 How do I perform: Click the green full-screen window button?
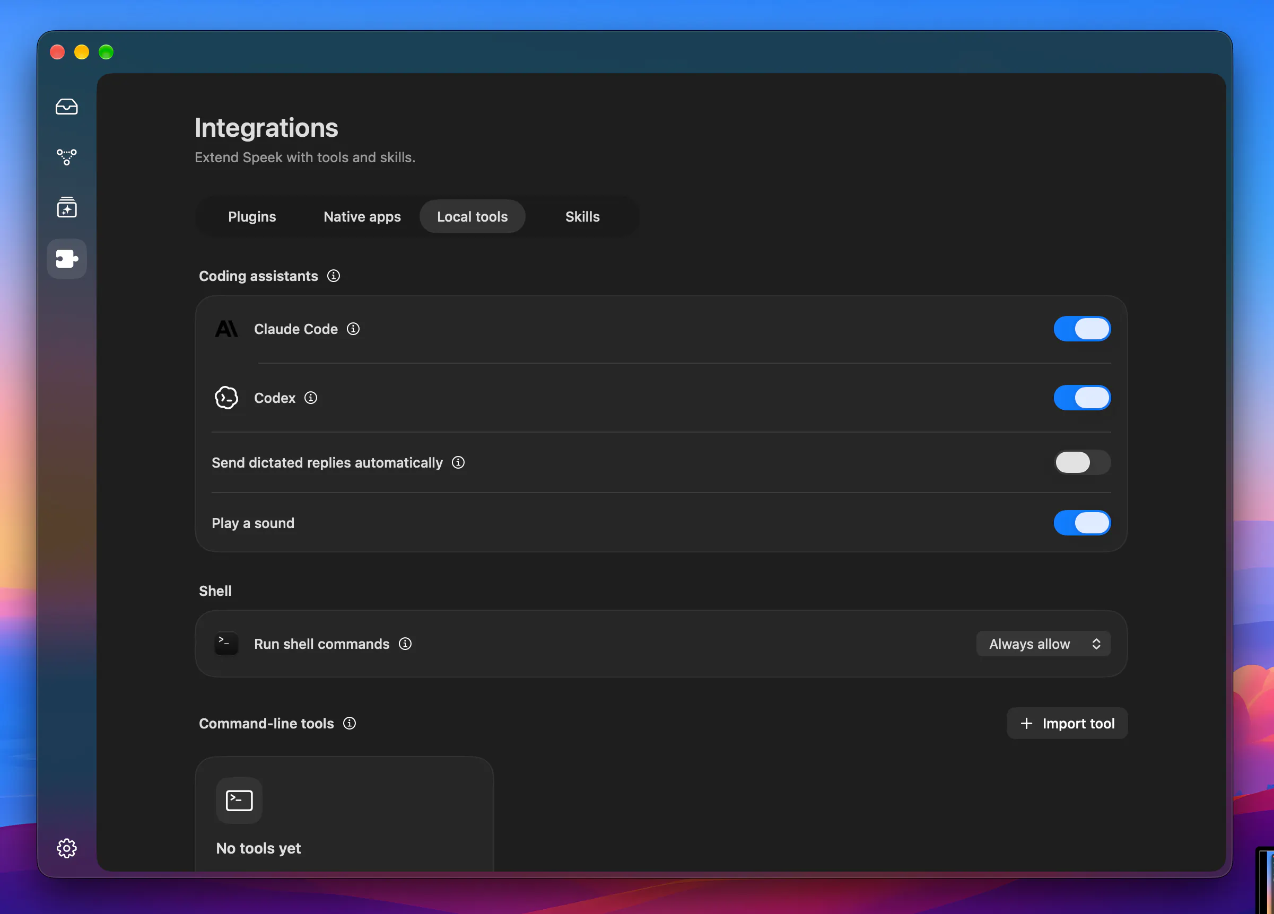tap(106, 52)
